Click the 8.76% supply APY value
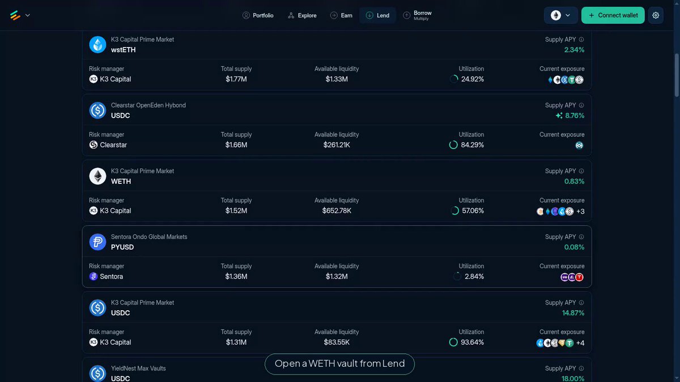This screenshot has height=382, width=680. pyautogui.click(x=575, y=115)
